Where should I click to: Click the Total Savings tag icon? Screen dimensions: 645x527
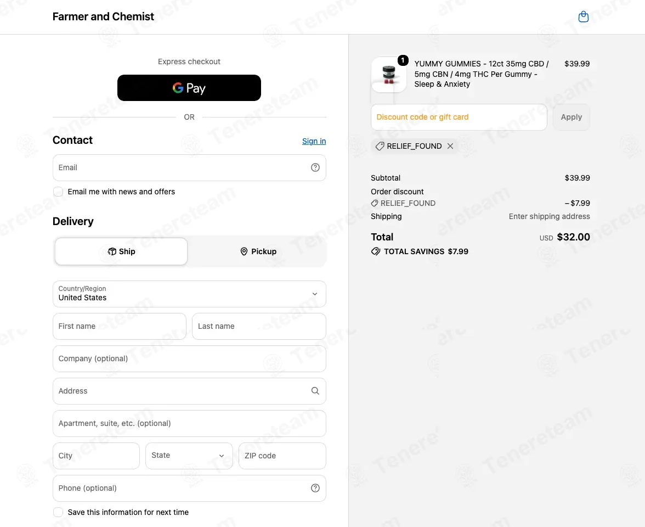[x=376, y=251]
